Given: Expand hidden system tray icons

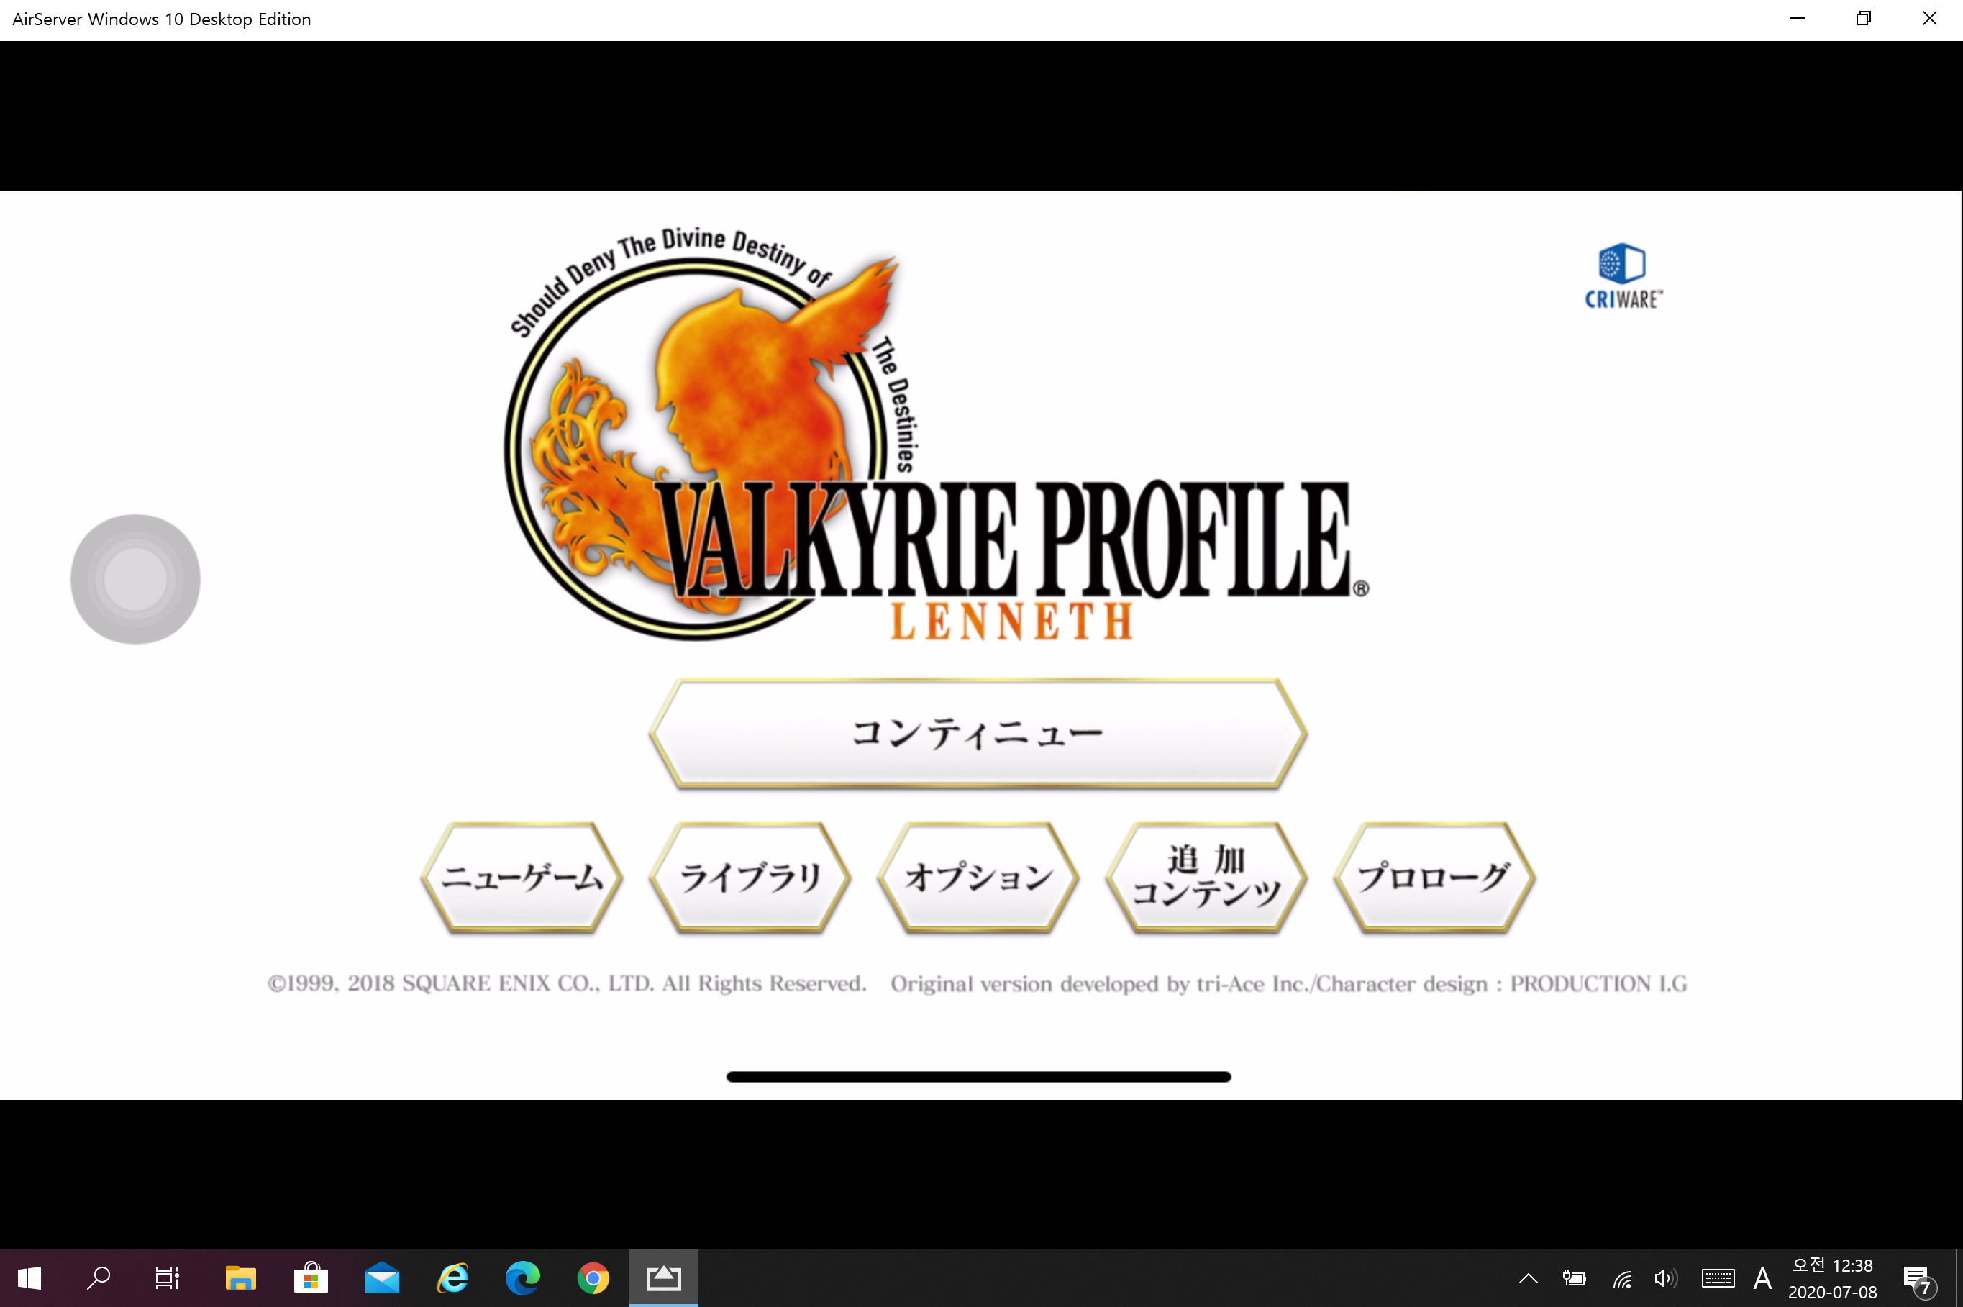Looking at the screenshot, I should coord(1528,1278).
